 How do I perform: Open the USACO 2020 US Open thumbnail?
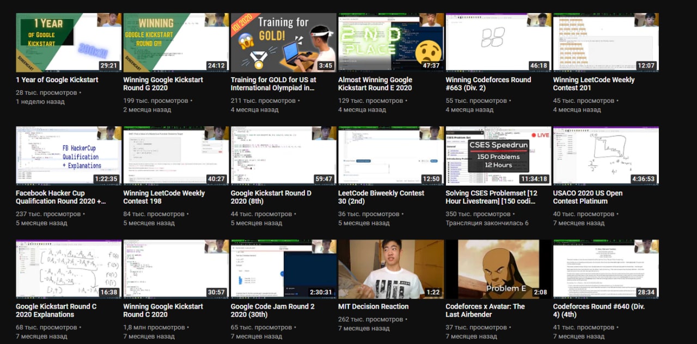(606, 156)
